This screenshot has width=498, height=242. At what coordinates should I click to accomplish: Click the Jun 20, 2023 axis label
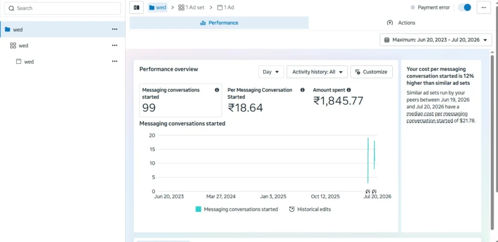click(x=169, y=197)
